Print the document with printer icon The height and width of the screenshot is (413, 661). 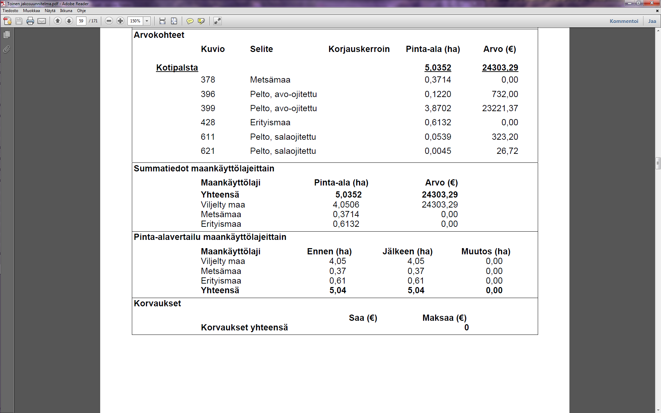point(30,21)
